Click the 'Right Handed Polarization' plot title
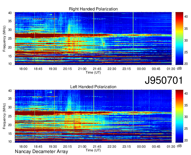This screenshot has width=191, height=155. pos(93,9)
